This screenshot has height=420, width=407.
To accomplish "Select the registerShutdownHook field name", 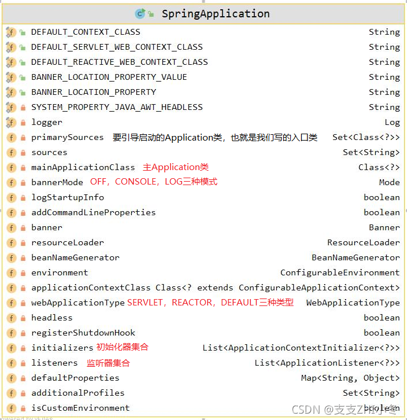I will pyautogui.click(x=83, y=333).
